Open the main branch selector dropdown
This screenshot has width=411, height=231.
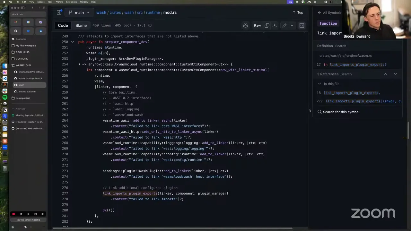point(79,13)
